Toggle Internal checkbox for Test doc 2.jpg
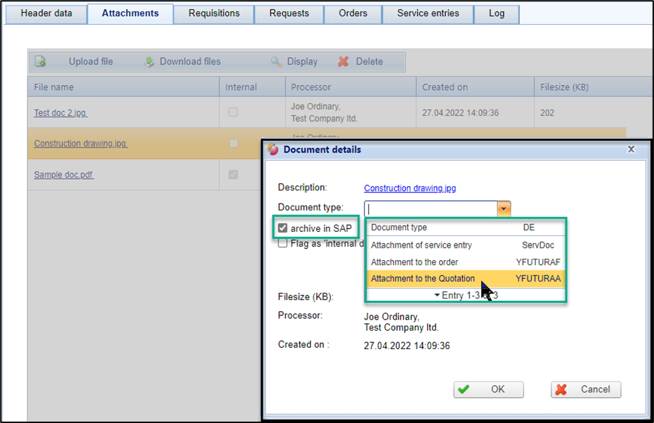Viewport: 654px width, 423px height. [233, 112]
